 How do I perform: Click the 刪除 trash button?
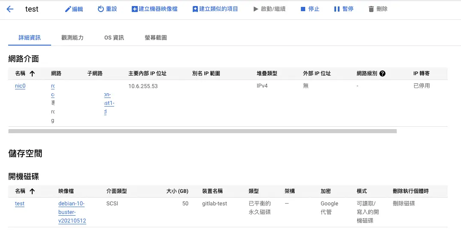378,9
